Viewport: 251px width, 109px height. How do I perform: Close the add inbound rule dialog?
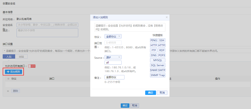click(167, 17)
